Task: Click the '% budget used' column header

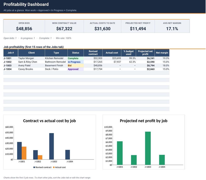Action: tap(128, 53)
